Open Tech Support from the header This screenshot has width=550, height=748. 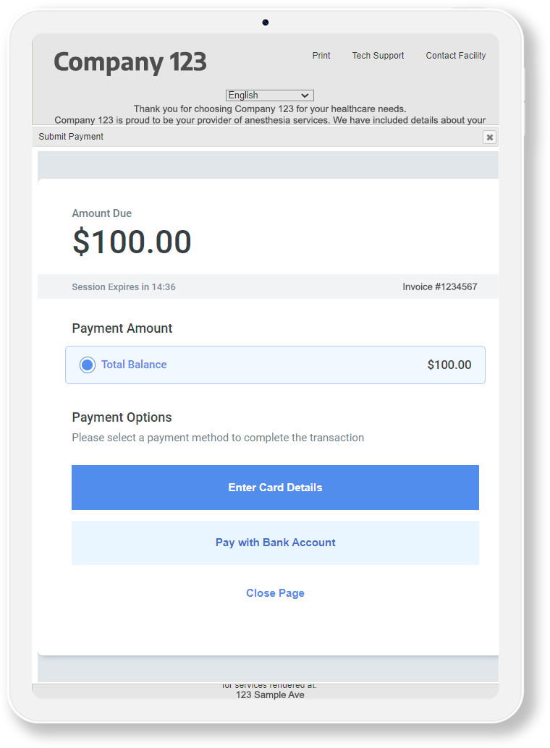click(378, 55)
